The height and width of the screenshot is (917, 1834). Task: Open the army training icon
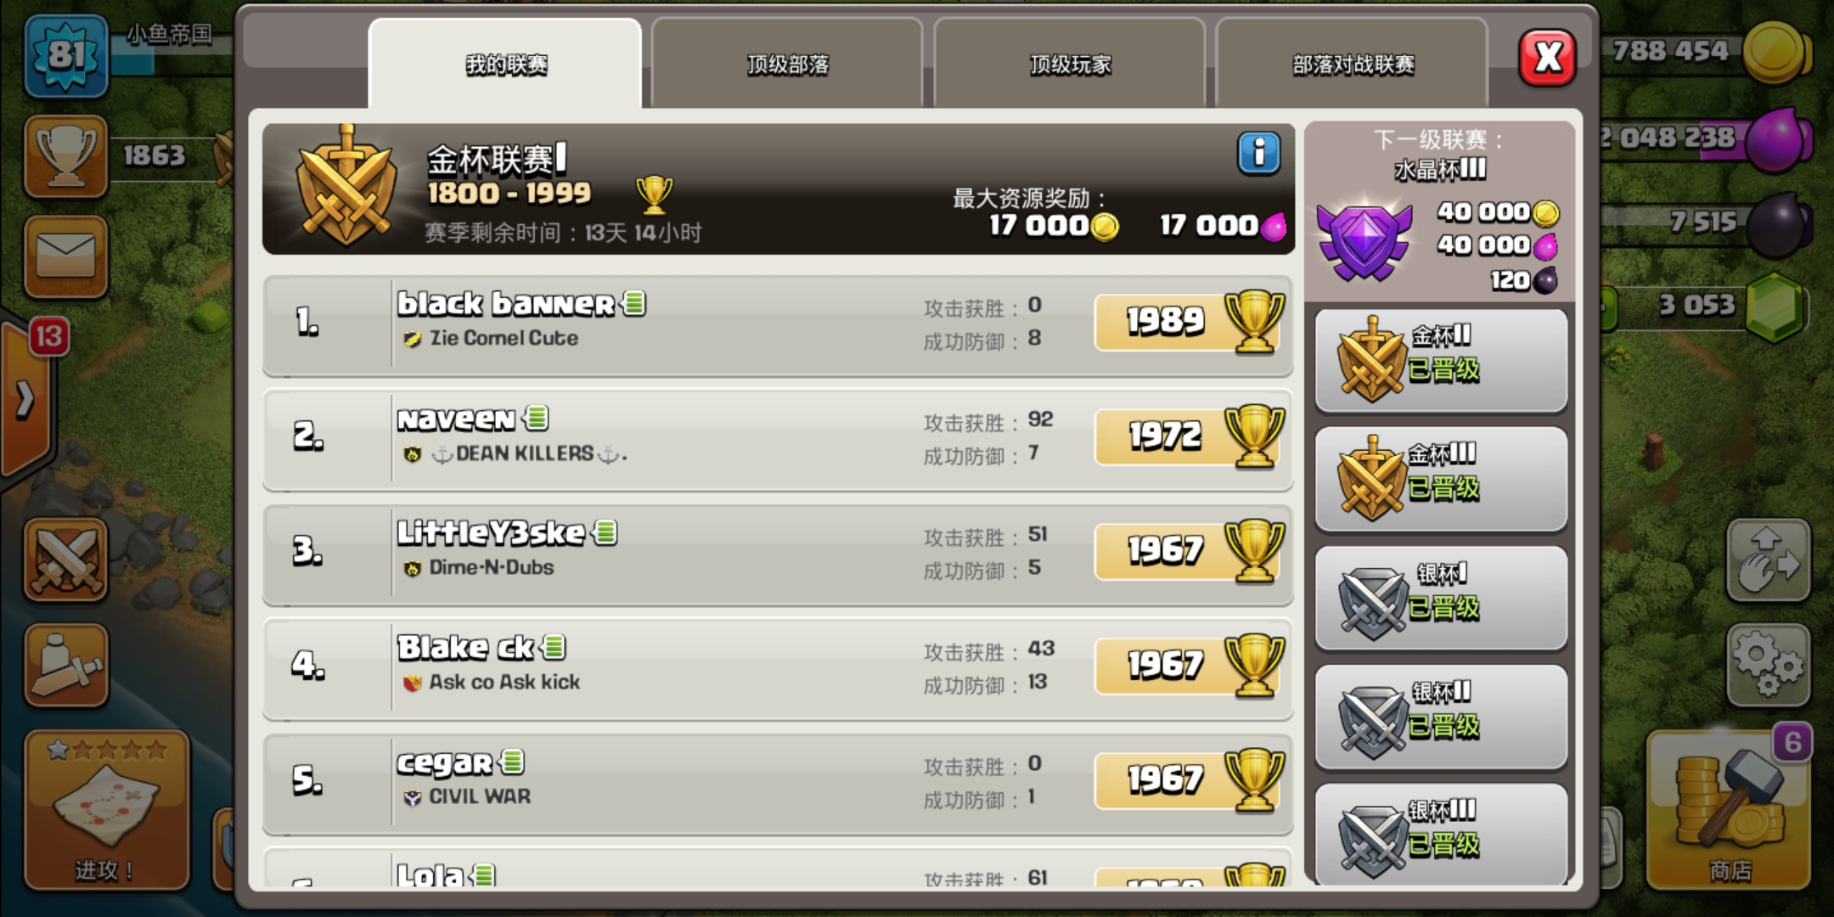tap(66, 666)
